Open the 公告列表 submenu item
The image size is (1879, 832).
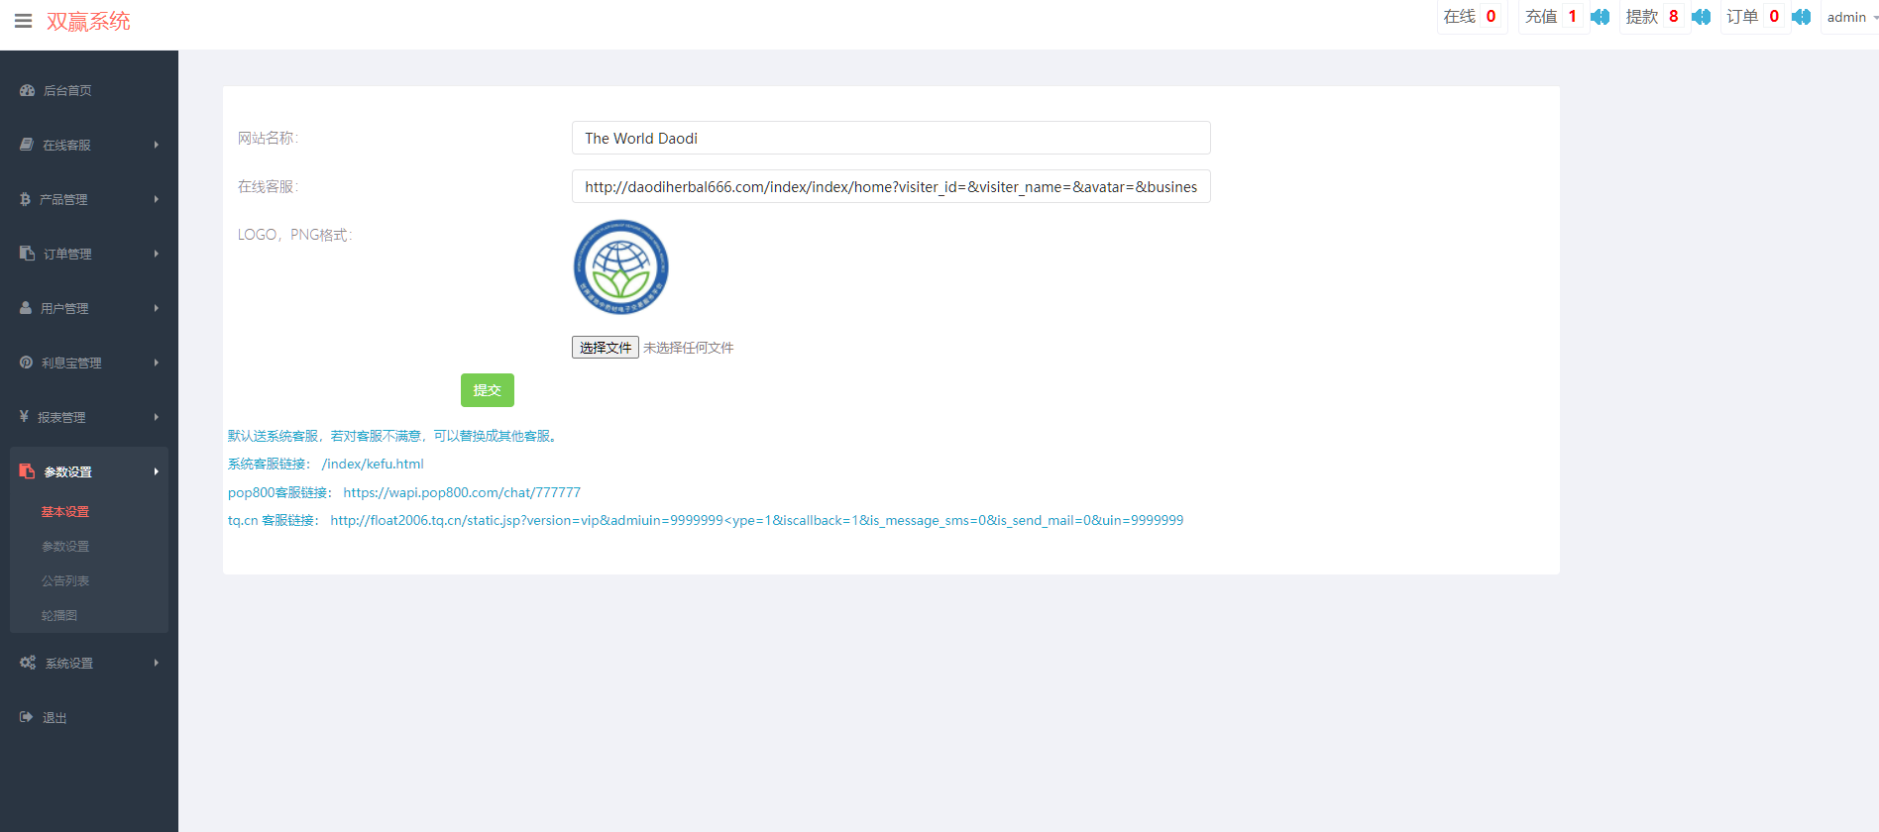click(x=65, y=581)
